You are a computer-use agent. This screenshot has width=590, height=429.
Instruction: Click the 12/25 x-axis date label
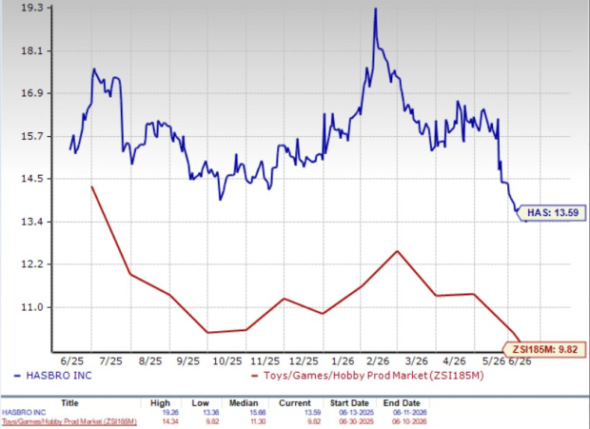pos(304,361)
